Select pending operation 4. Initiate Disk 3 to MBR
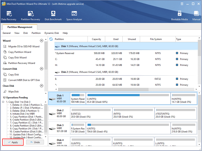The image size is (202, 151). [x=22, y=114]
